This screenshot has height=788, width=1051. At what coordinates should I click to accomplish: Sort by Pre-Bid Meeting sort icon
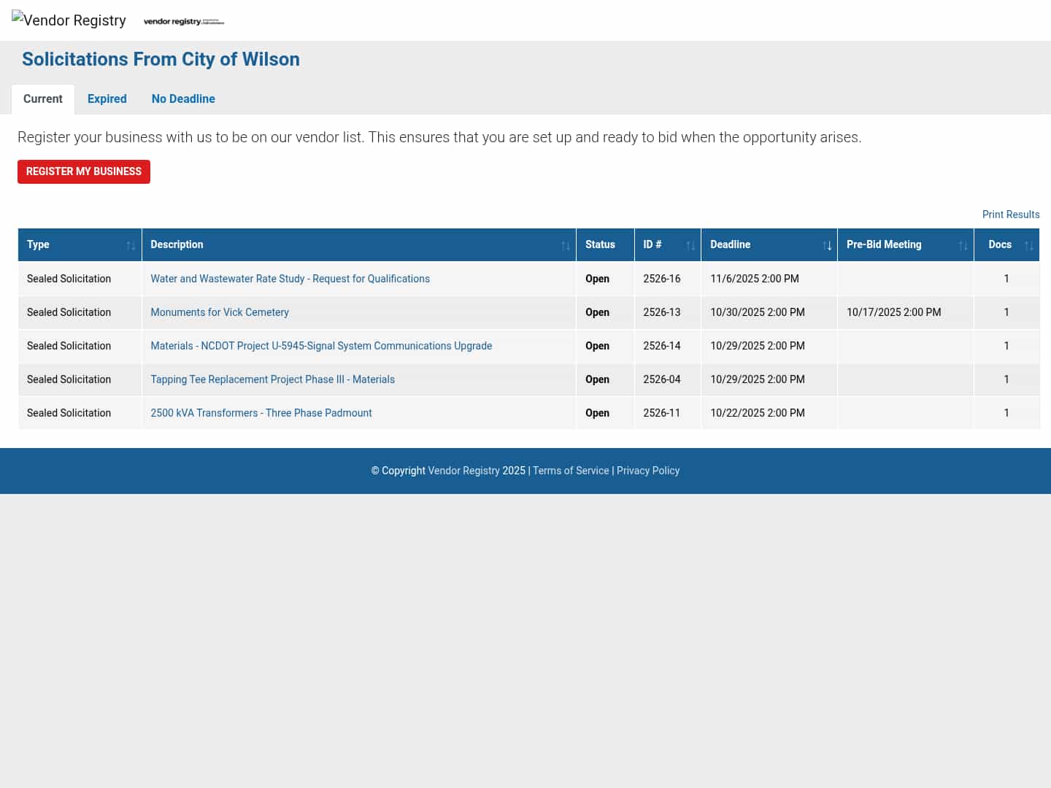pos(963,246)
